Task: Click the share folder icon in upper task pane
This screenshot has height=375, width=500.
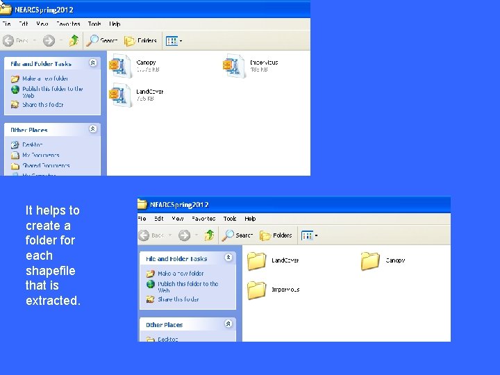Action: click(15, 105)
